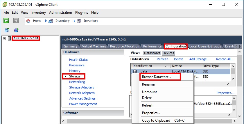Click the Add Storage link

click(200, 59)
